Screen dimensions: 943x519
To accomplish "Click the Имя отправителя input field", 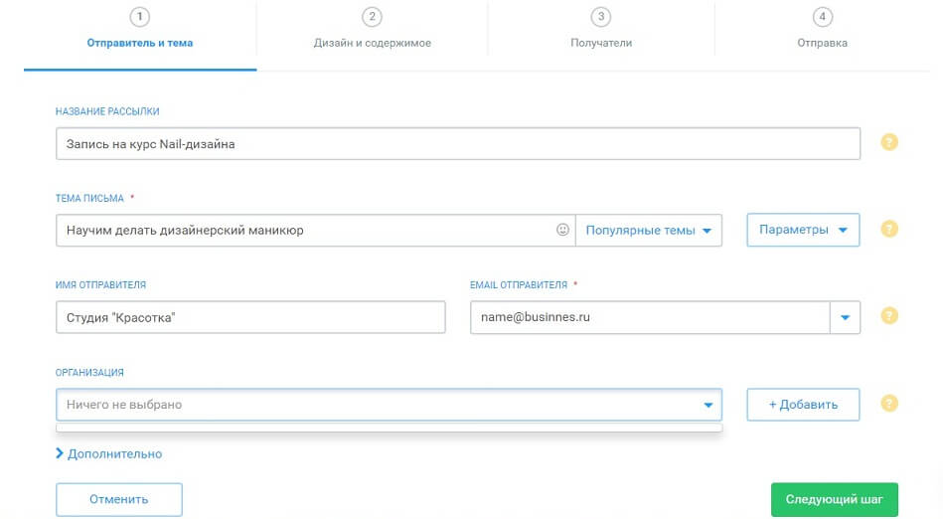I will click(x=250, y=317).
